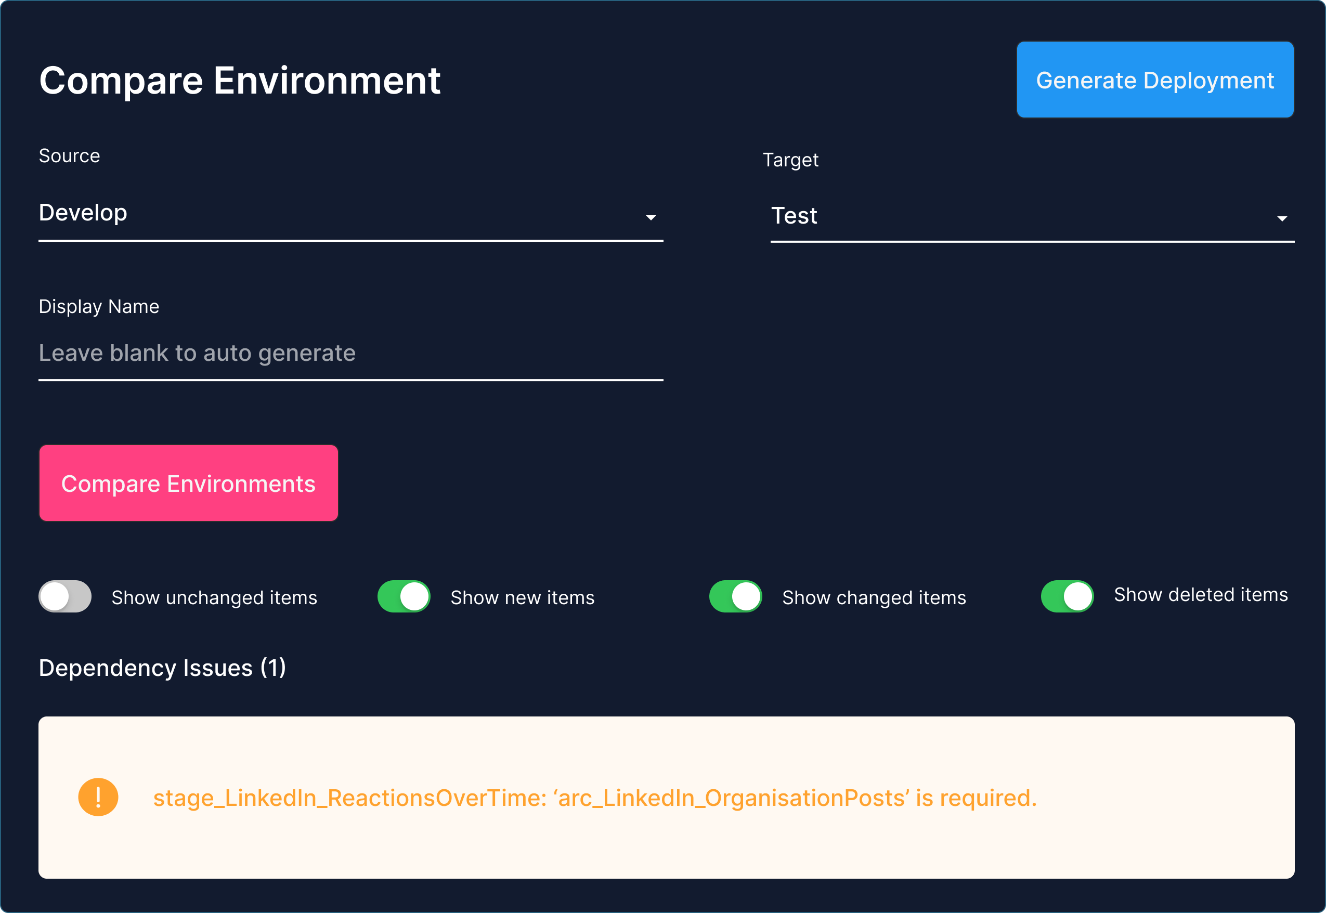Click the Show unchanged items label

point(214,597)
